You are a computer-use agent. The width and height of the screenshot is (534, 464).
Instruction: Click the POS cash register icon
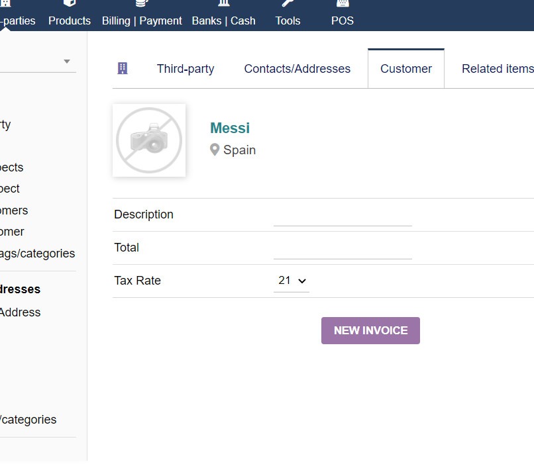[x=343, y=4]
